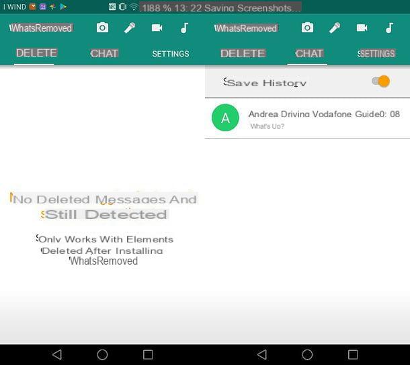Image resolution: width=410 pixels, height=365 pixels.
Task: Open the Andrea Driving Vodafone Guide chat
Action: click(x=308, y=118)
